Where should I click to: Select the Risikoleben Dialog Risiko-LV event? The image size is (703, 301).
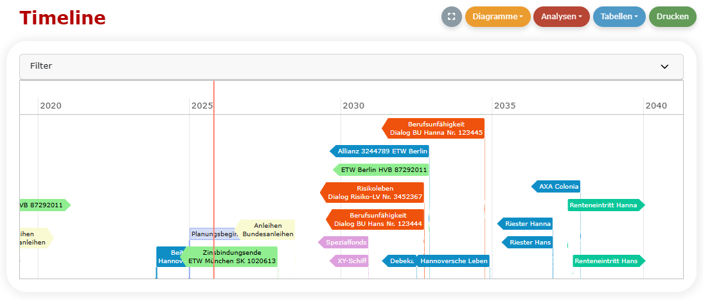coord(374,193)
